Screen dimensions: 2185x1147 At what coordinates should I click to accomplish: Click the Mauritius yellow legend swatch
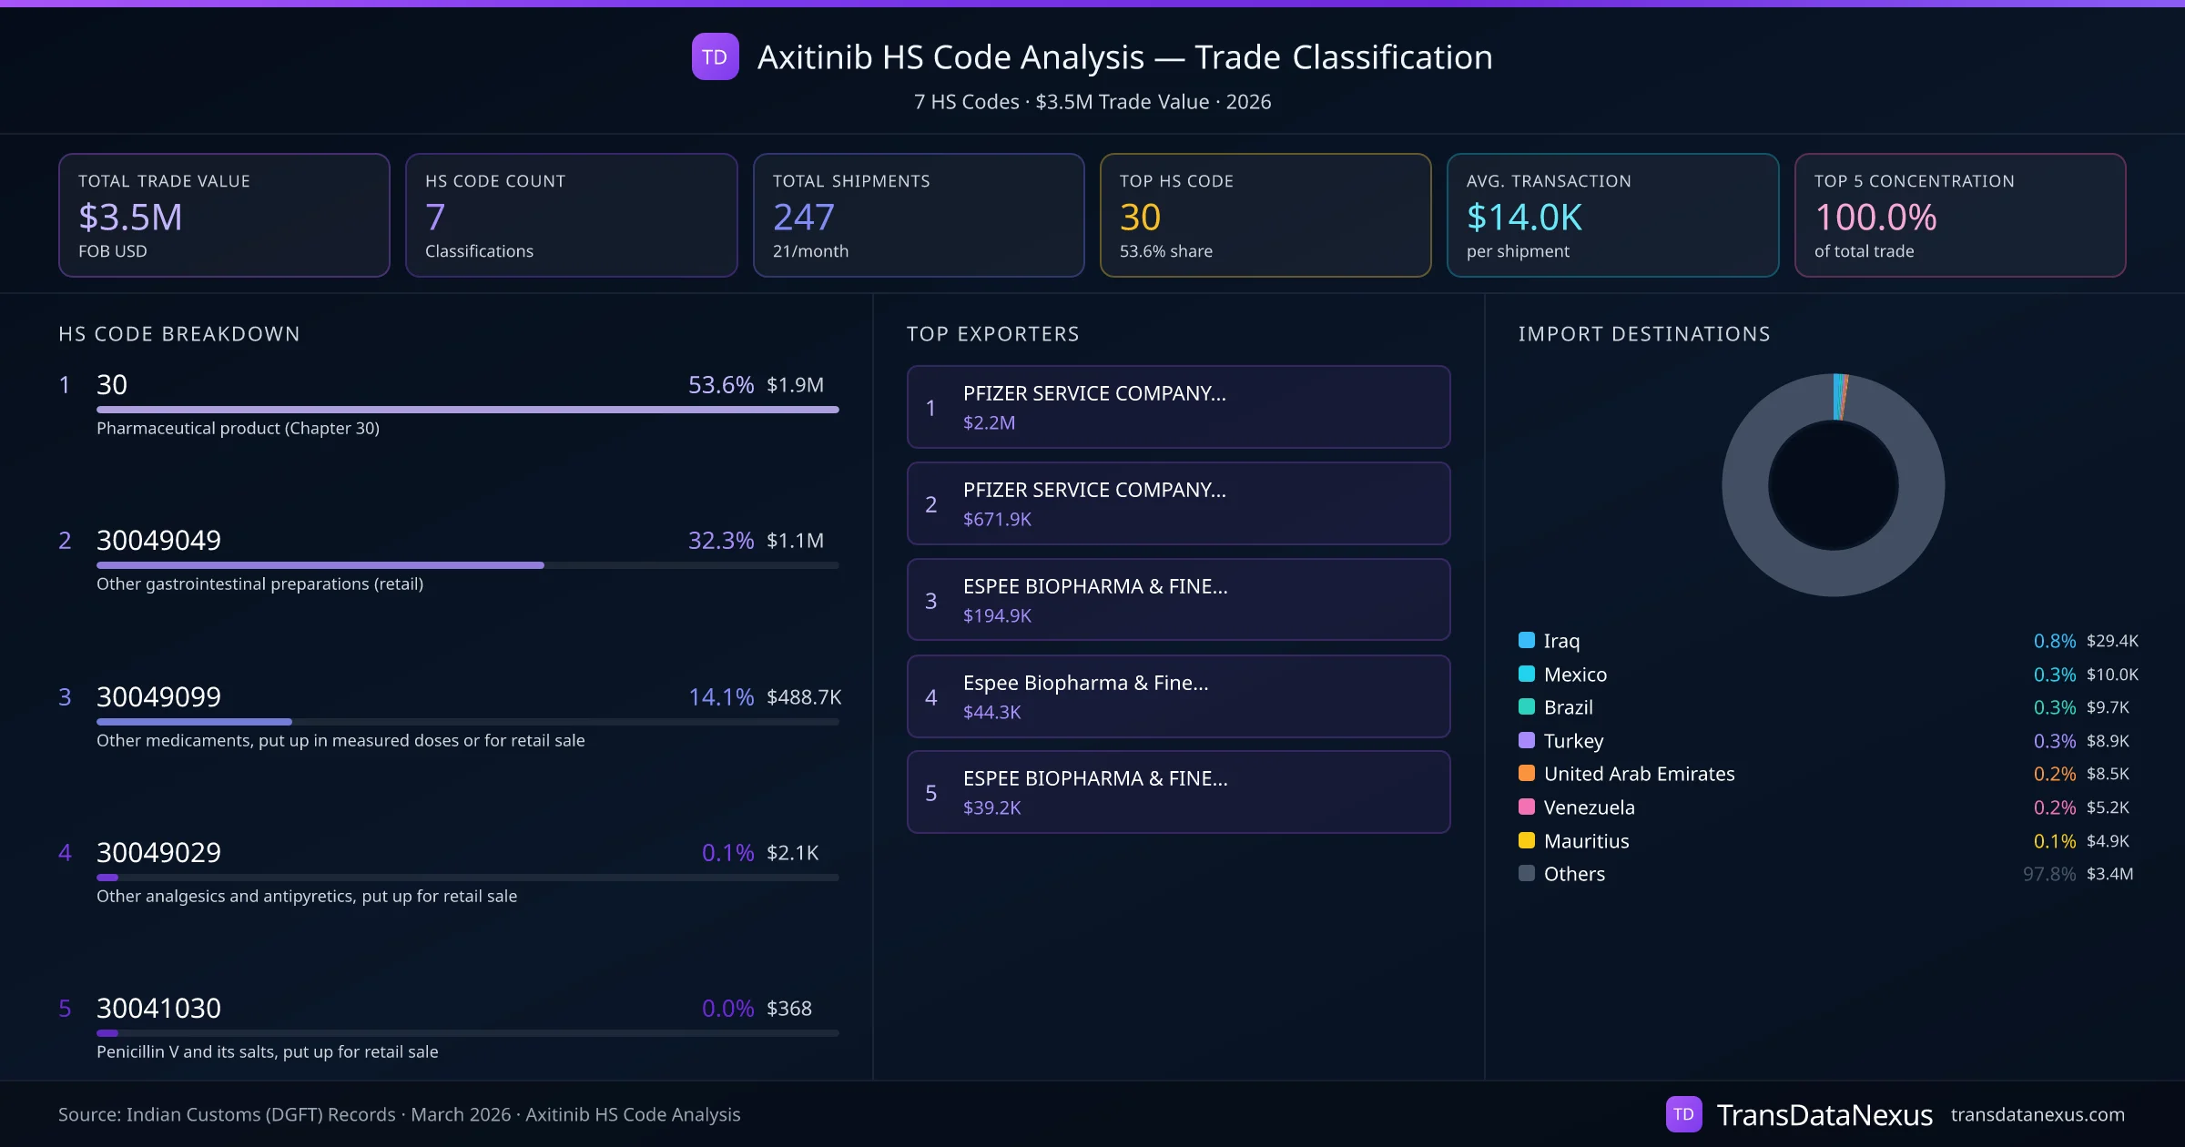coord(1527,840)
